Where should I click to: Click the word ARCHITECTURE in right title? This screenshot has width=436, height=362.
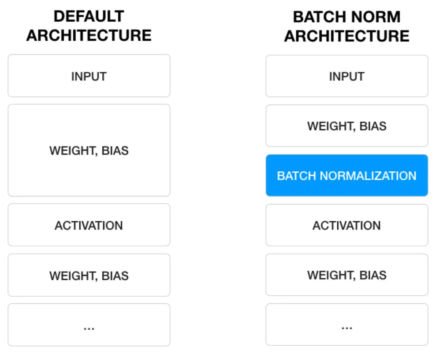click(x=347, y=36)
